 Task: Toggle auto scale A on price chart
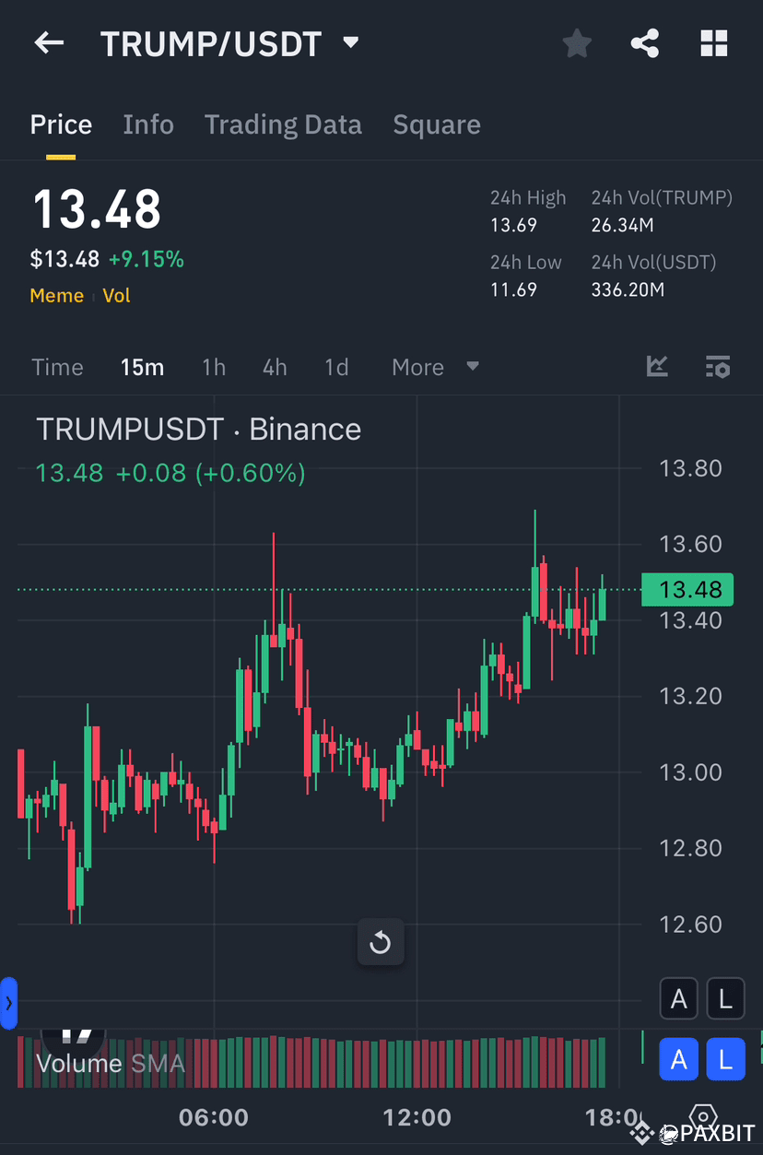(679, 999)
